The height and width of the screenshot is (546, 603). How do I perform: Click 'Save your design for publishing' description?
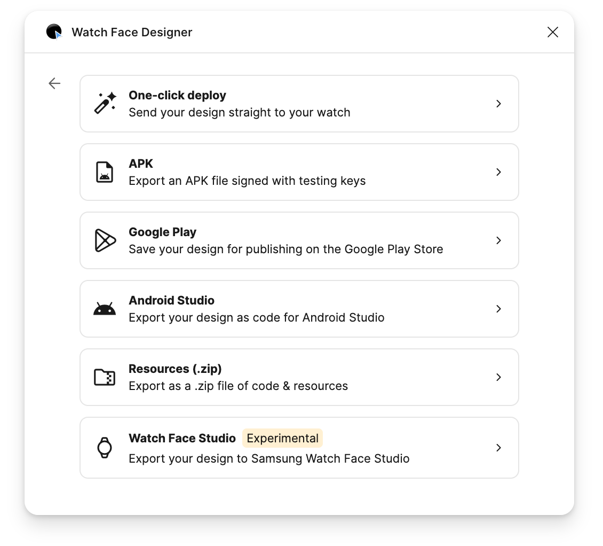pos(285,249)
